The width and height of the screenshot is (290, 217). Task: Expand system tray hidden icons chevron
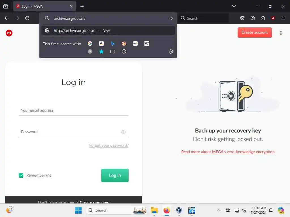tap(219, 210)
